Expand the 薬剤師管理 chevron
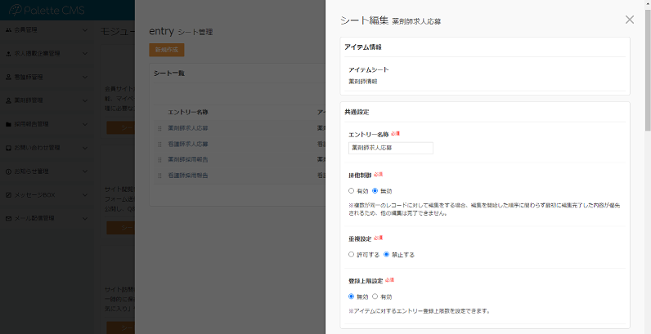 [x=85, y=100]
